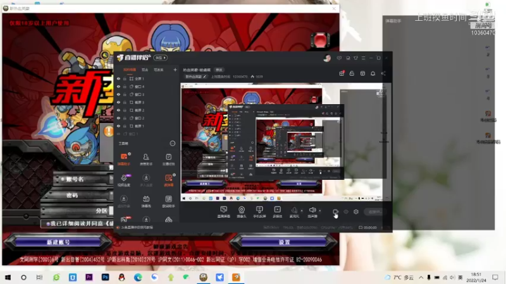Image resolution: width=506 pixels, height=284 pixels.
Task: Add a 多媒体 media source
Action: click(x=277, y=212)
